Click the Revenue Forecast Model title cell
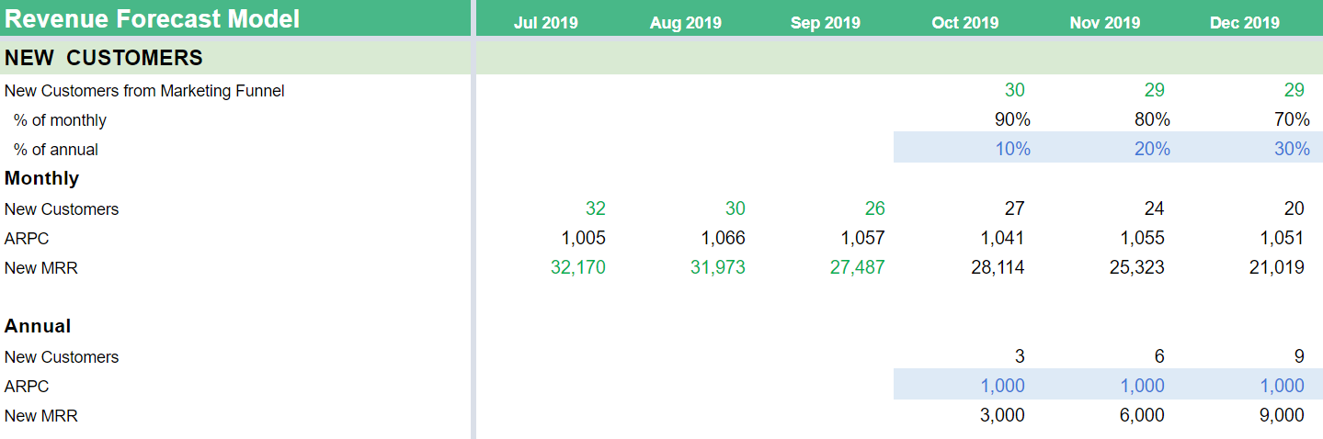Screen dimensions: 1323x439 coord(153,19)
